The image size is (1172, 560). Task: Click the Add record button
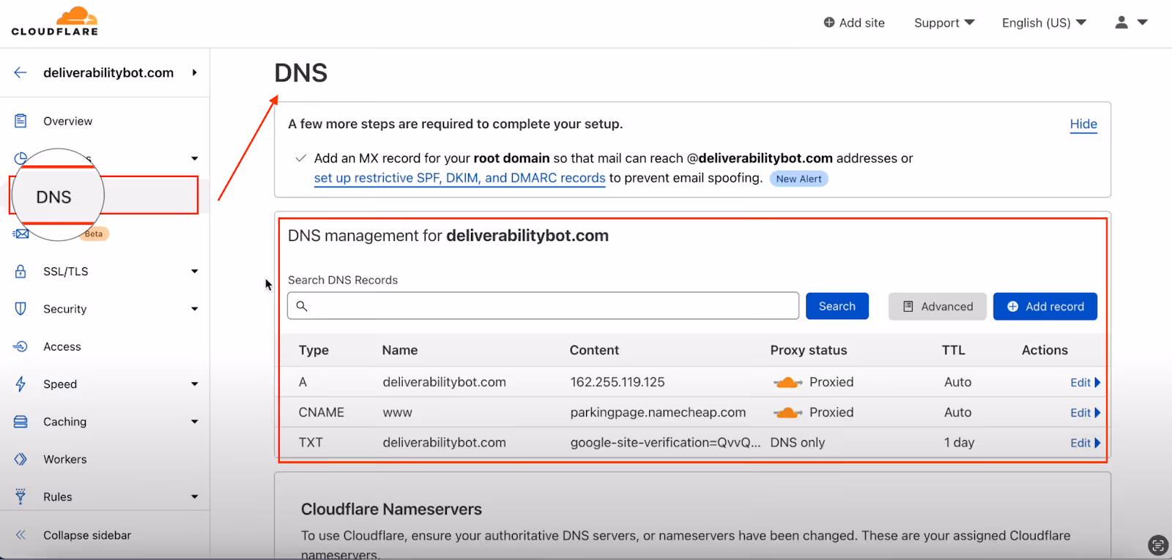[1045, 306]
